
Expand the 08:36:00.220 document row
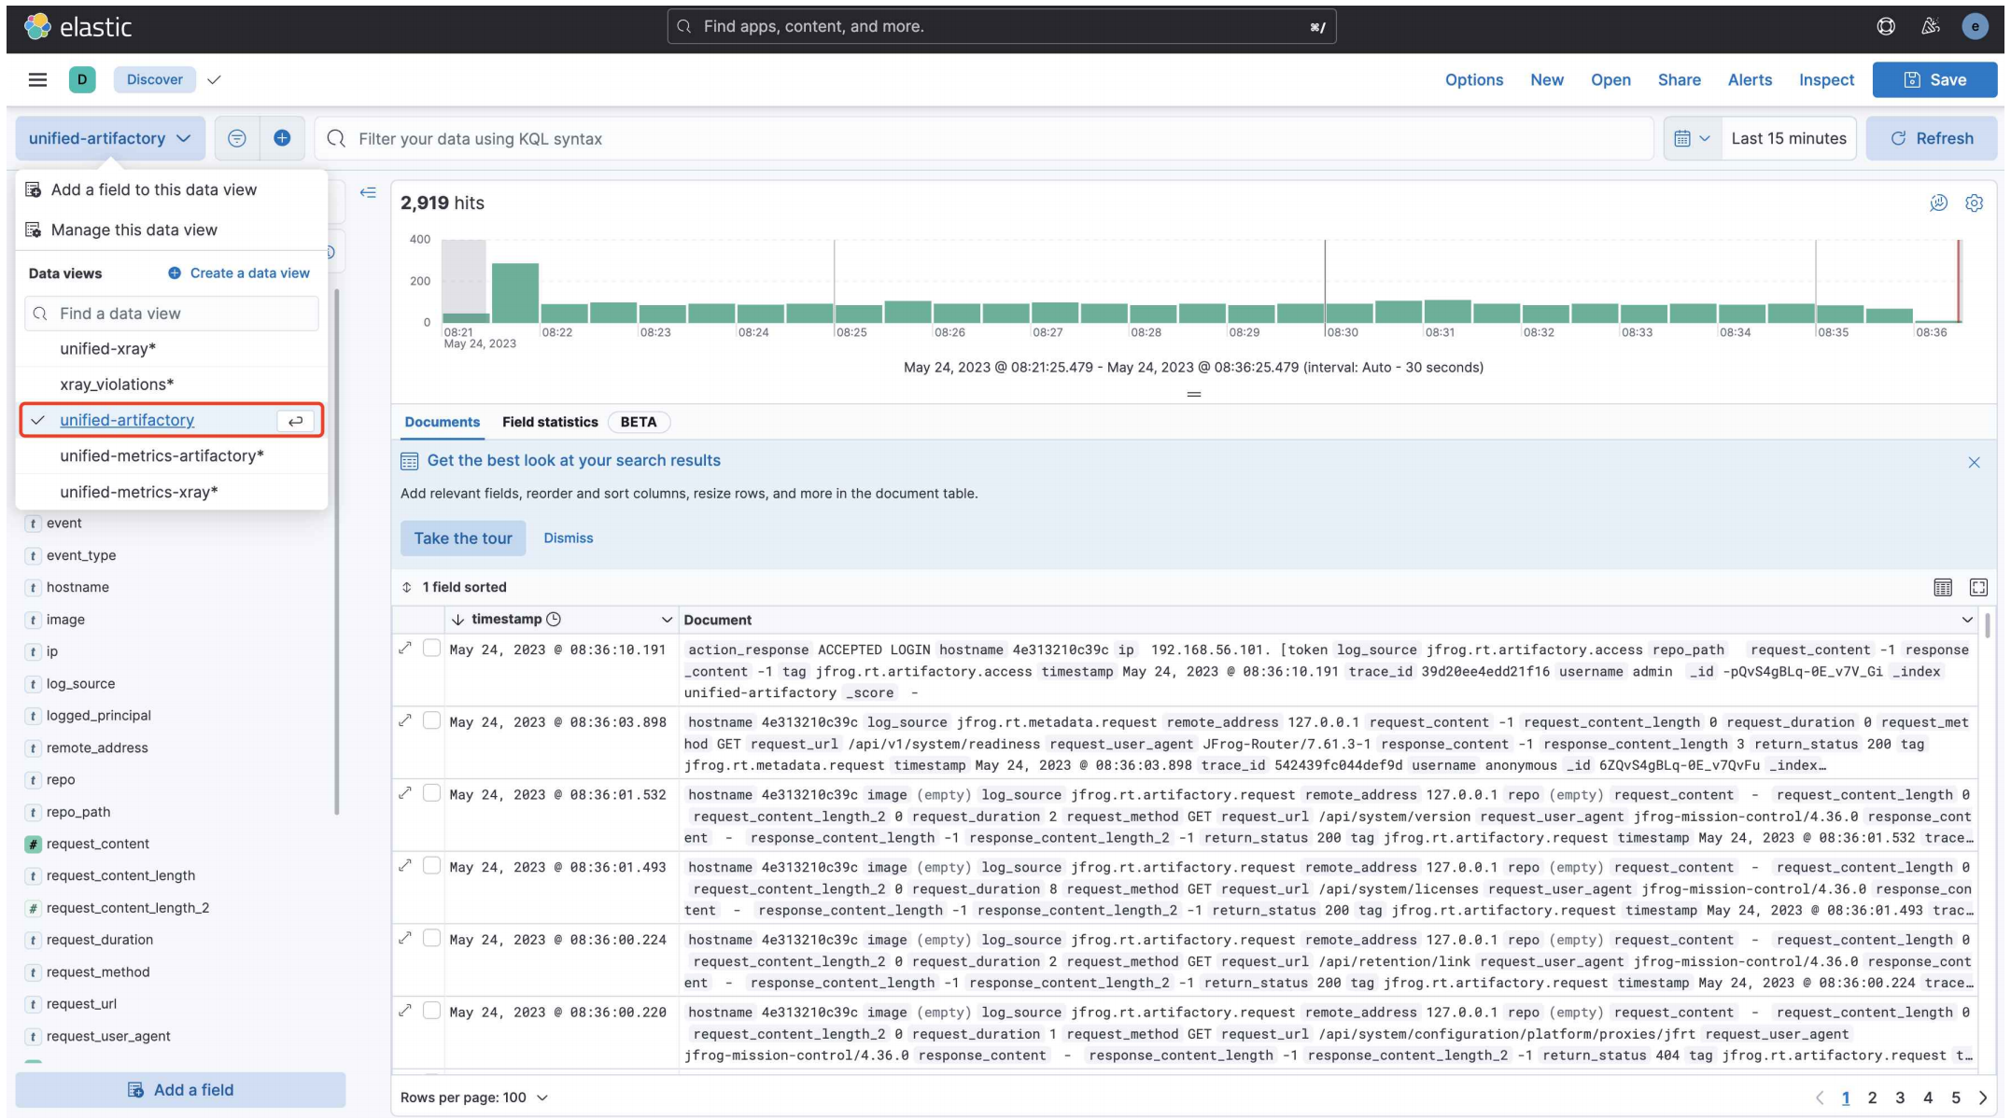tap(405, 1011)
